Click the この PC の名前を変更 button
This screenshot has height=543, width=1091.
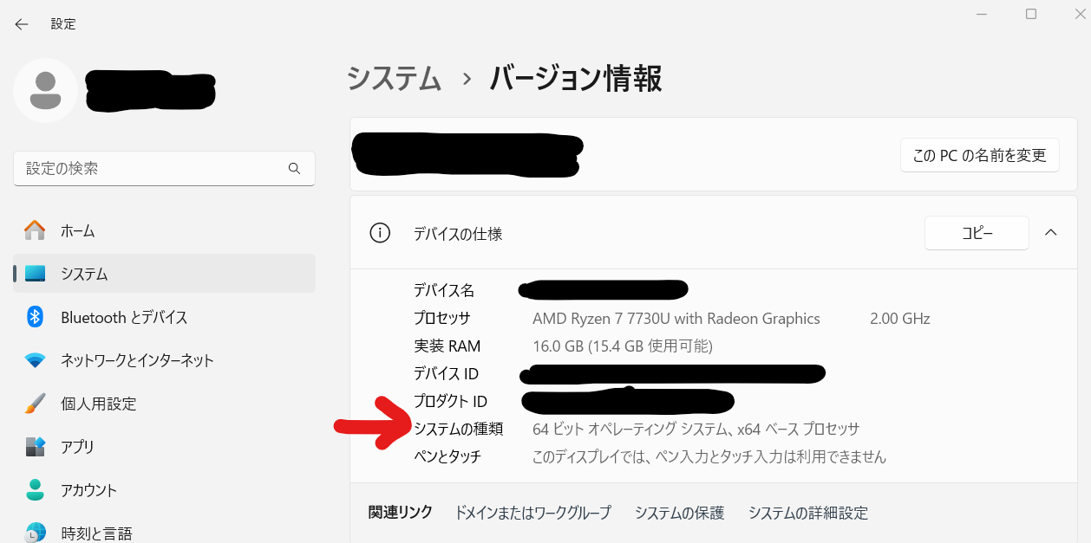click(979, 155)
